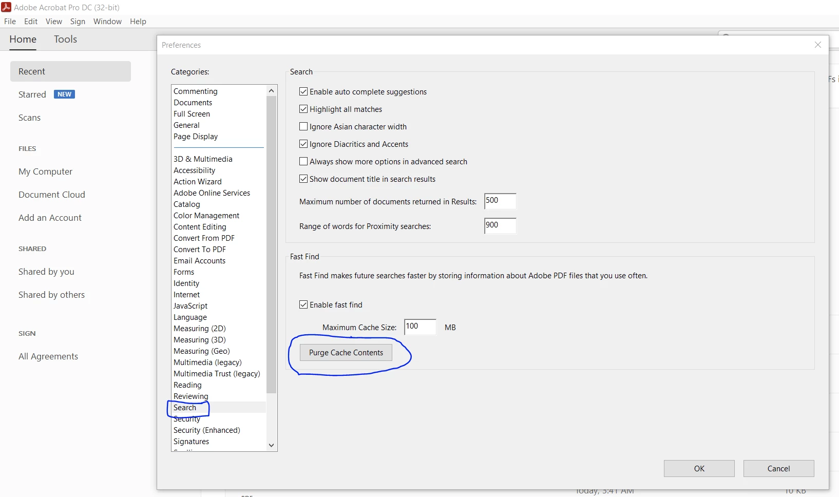Open All Agreements under Sign
The image size is (839, 497).
click(x=48, y=356)
